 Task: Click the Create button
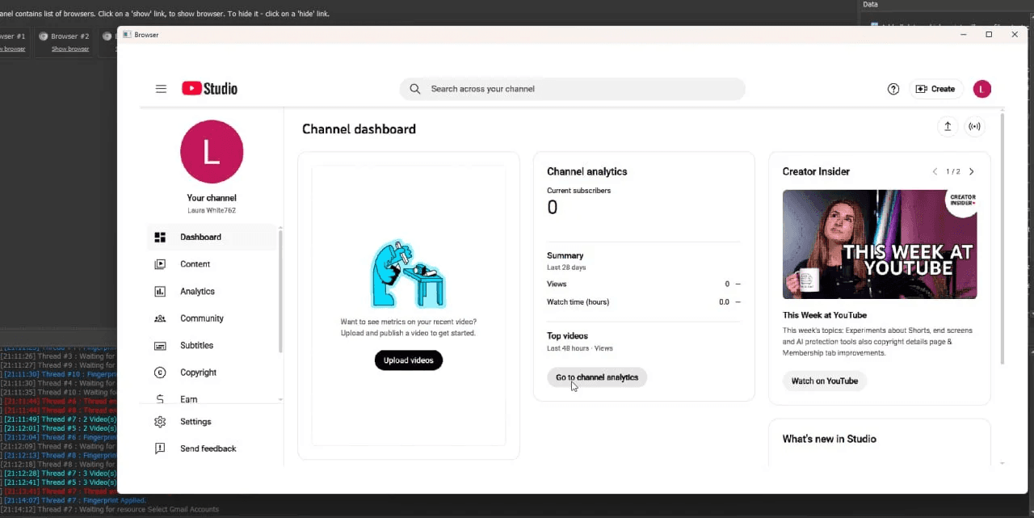click(x=935, y=89)
